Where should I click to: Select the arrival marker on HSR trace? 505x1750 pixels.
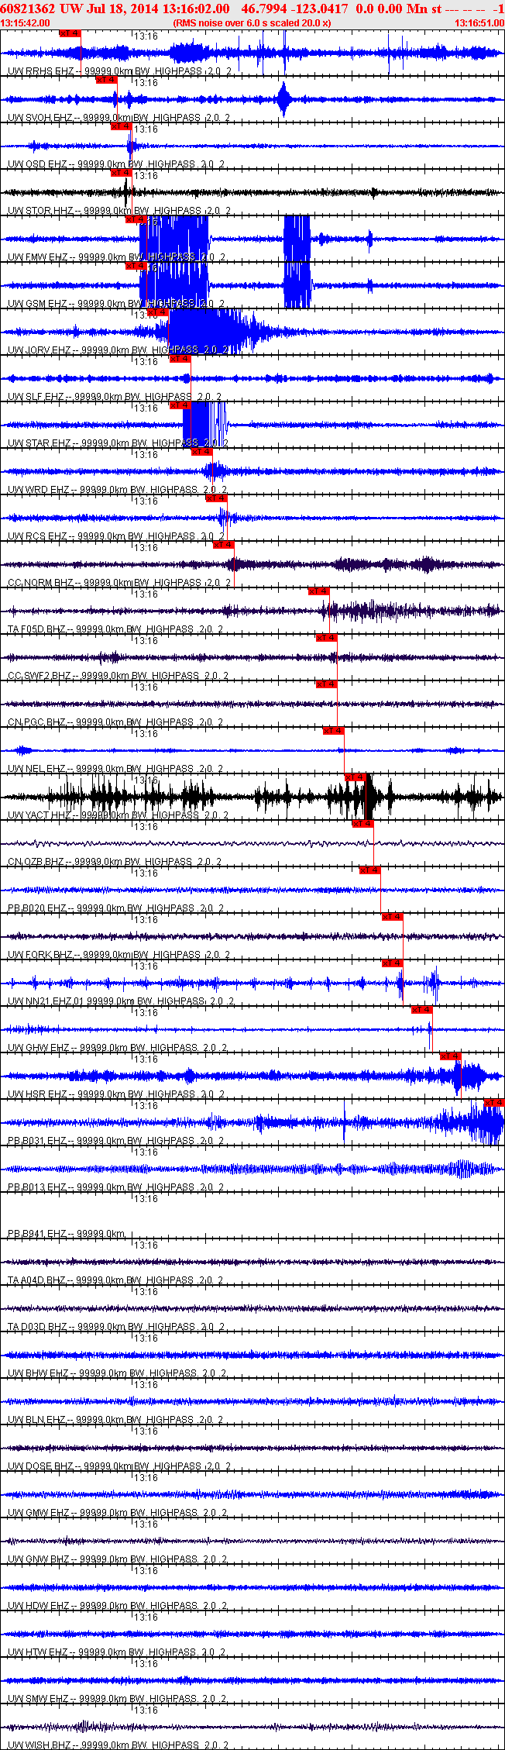[x=451, y=1056]
